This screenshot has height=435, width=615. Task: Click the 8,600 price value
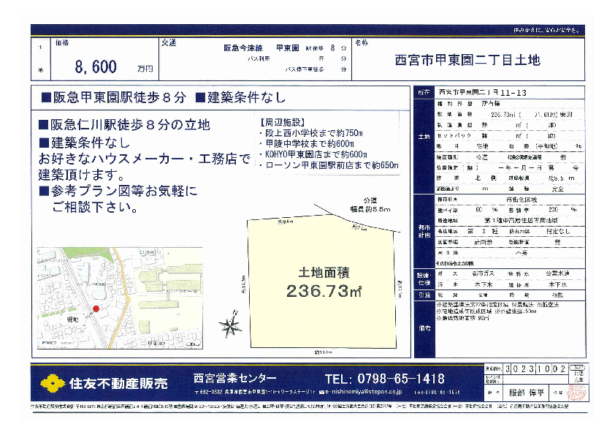click(x=96, y=68)
